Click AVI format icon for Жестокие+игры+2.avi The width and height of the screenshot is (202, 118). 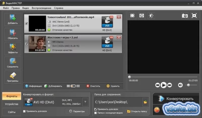[x=107, y=42]
